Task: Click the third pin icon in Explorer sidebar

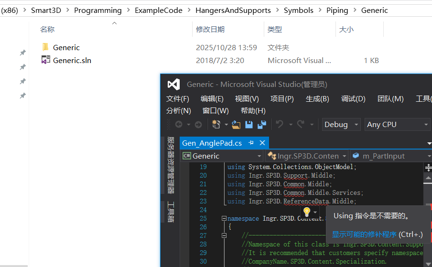Action: point(23,81)
